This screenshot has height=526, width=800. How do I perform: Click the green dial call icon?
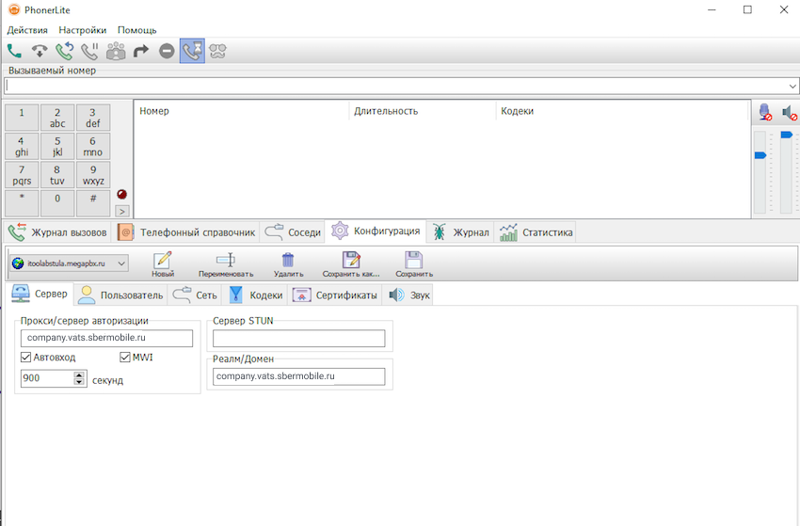14,51
